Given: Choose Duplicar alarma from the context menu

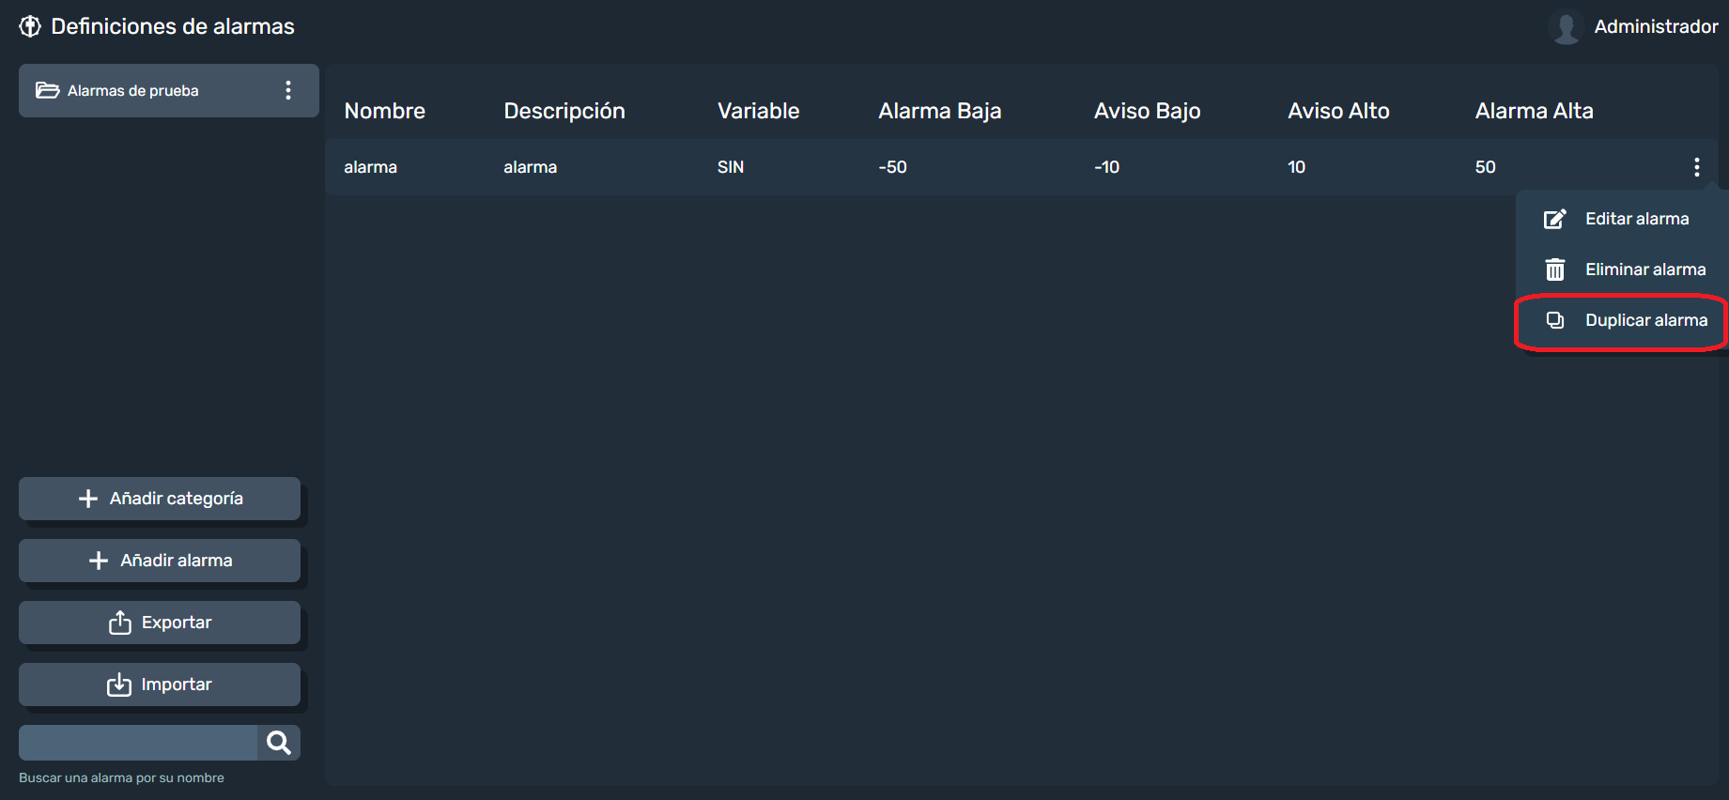Looking at the screenshot, I should point(1621,320).
